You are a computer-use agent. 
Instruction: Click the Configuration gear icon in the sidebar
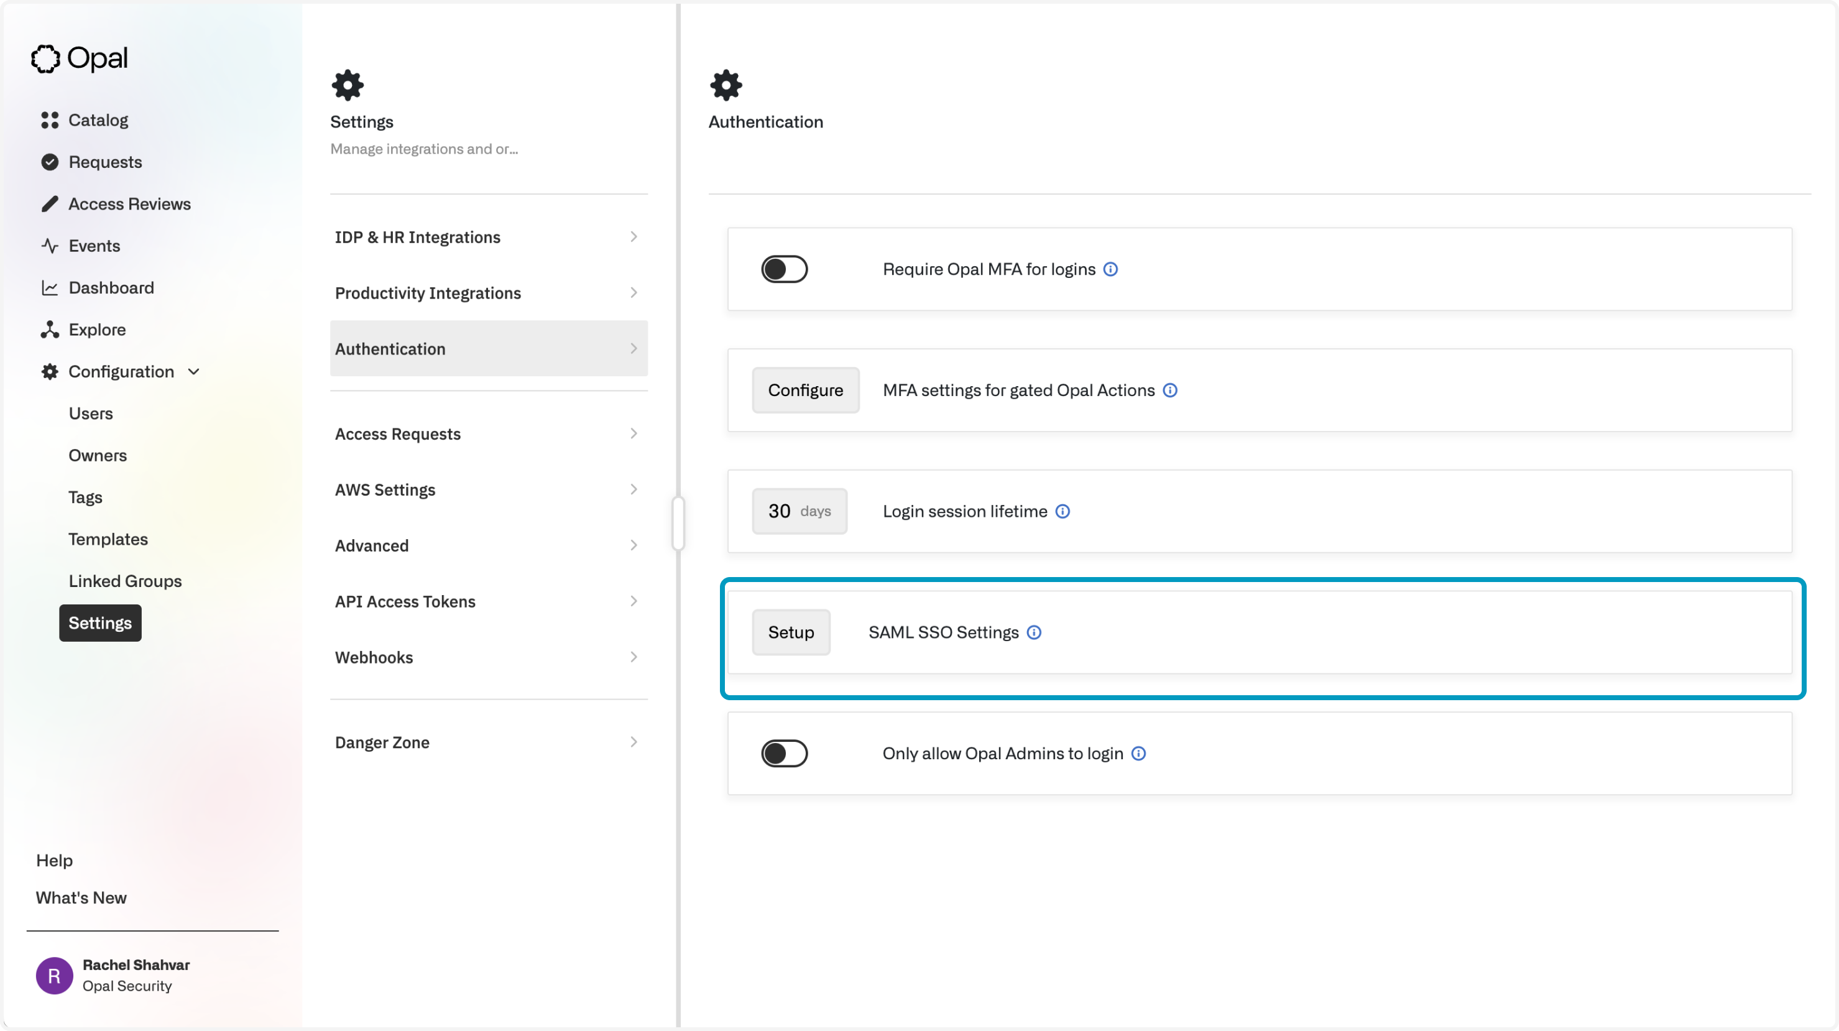point(49,371)
